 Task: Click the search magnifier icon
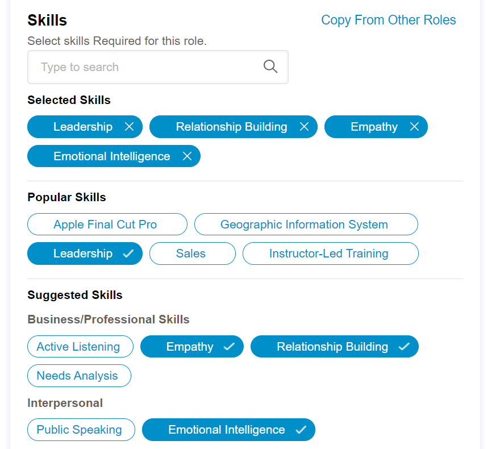point(270,66)
